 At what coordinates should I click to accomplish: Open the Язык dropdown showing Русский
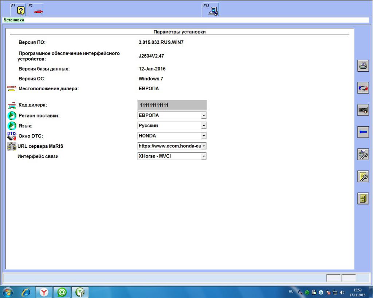(204, 126)
